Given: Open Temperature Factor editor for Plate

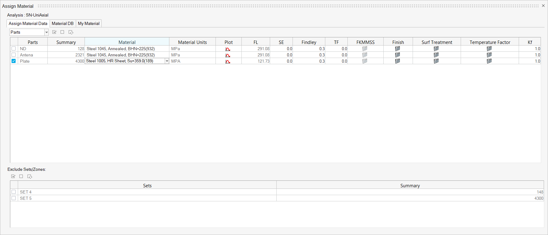Looking at the screenshot, I should point(489,61).
